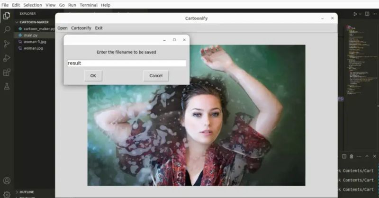Screen dimensions: 379x198
Task: Focus the filename field containing result
Action: click(x=126, y=63)
